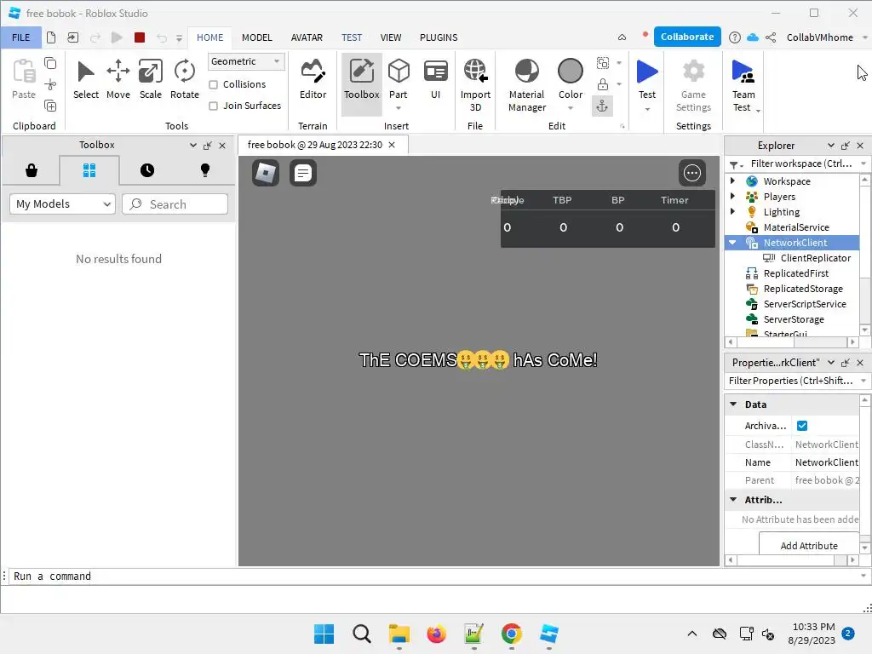Viewport: 872px width, 654px height.
Task: Click the new file icon
Action: (x=51, y=37)
